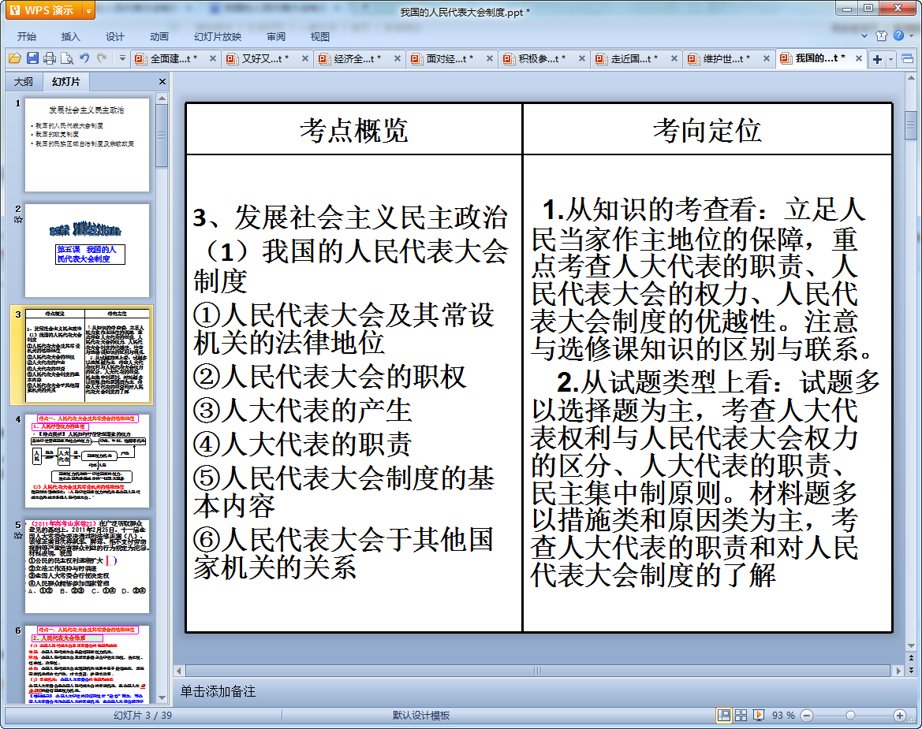The width and height of the screenshot is (922, 729).
Task: Undo the last action
Action: 84,58
